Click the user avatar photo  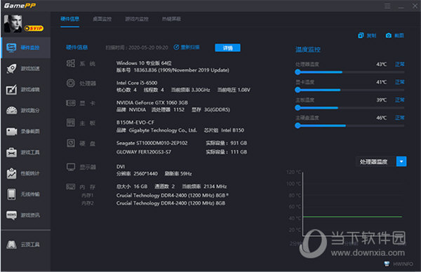13,24
